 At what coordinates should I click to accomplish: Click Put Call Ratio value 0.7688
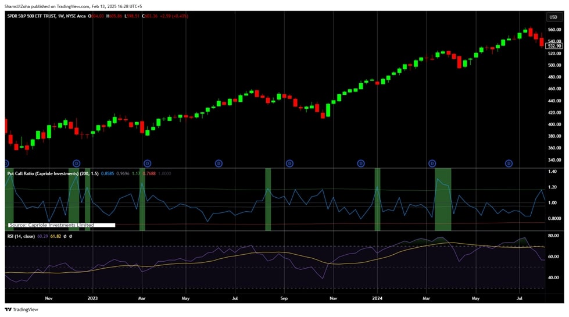click(x=149, y=173)
